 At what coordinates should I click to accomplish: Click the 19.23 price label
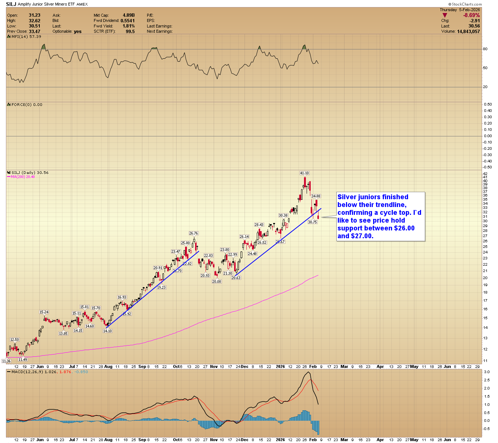click(x=161, y=287)
